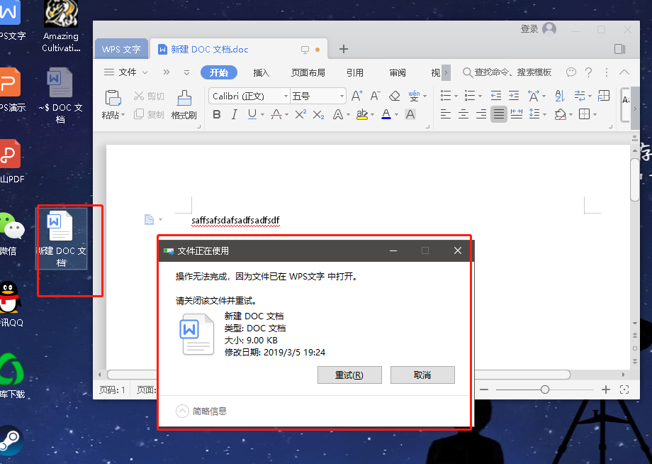Click the 重试(R) button
This screenshot has width=652, height=464.
point(349,375)
